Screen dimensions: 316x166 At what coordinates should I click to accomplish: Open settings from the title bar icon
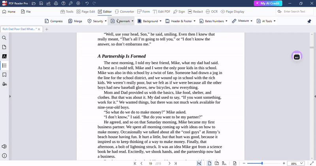point(78,4)
